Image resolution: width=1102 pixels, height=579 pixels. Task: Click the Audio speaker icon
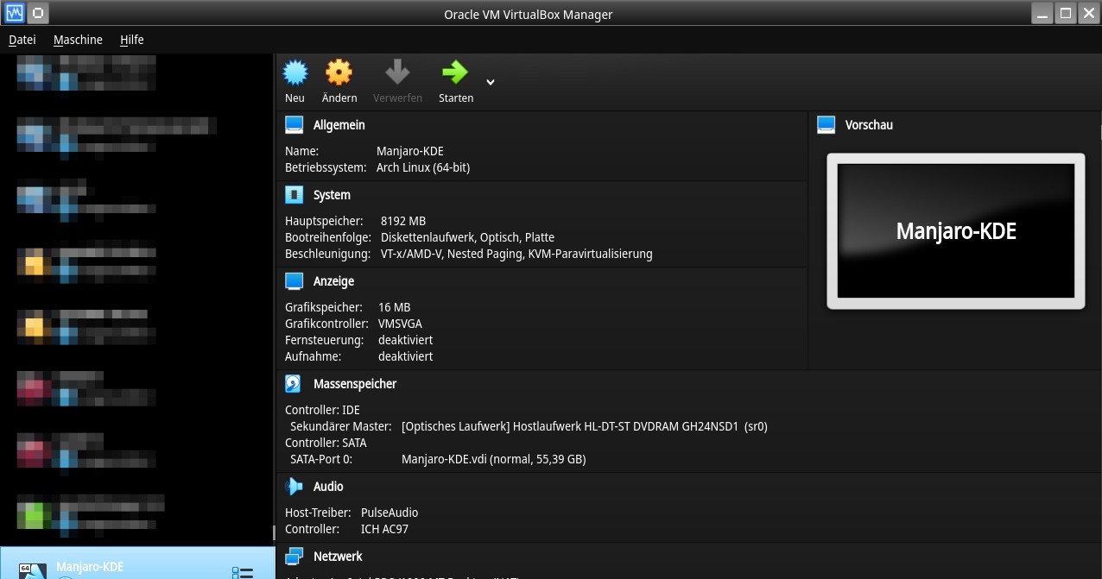coord(294,487)
